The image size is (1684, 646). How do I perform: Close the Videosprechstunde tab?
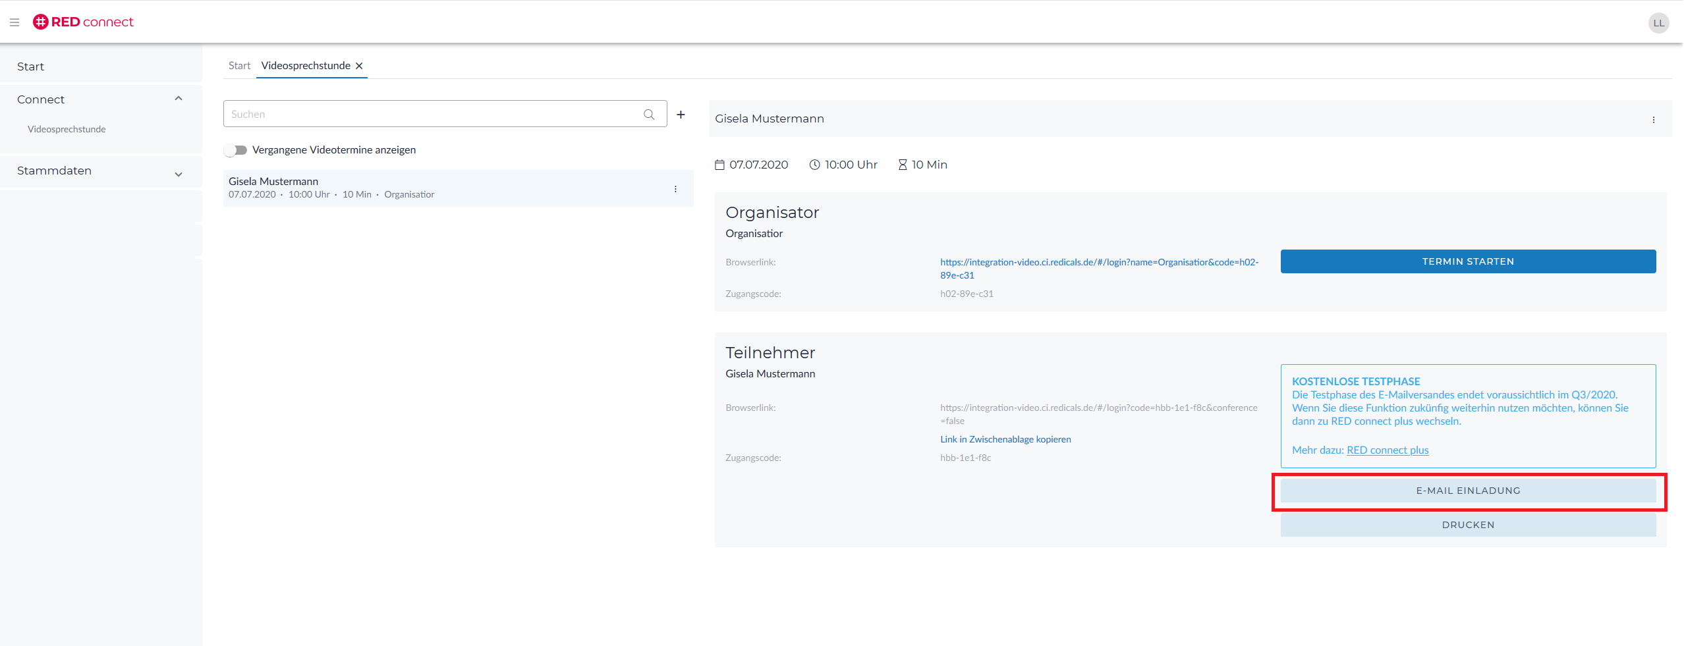point(359,66)
